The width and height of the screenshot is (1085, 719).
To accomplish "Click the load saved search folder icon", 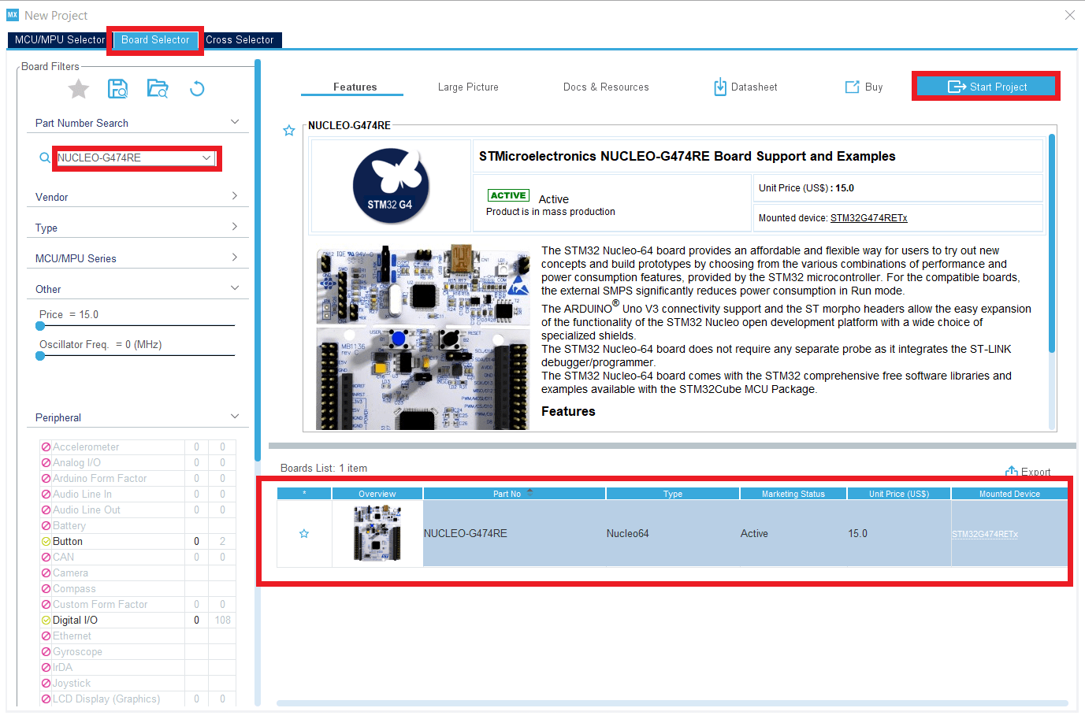I will (158, 89).
